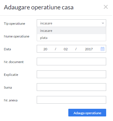Image resolution: width=113 pixels, height=121 pixels.
Task: Focus the Nr. document input field
Action: coord(71,62)
